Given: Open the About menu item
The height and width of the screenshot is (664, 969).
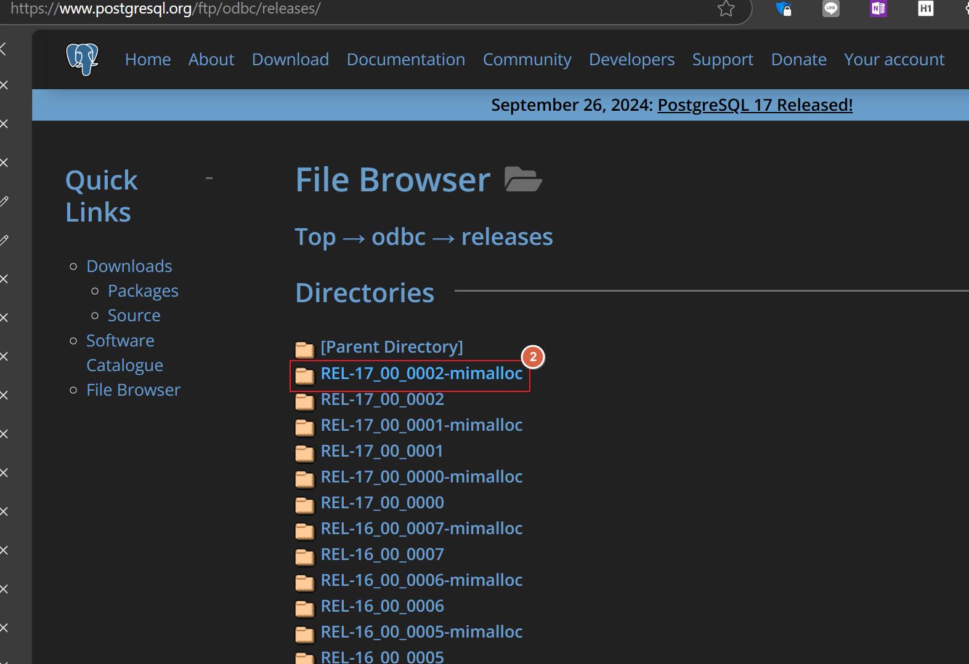Looking at the screenshot, I should (x=211, y=59).
